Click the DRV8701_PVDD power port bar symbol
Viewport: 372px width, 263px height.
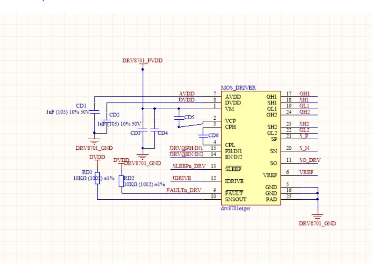tap(143, 64)
